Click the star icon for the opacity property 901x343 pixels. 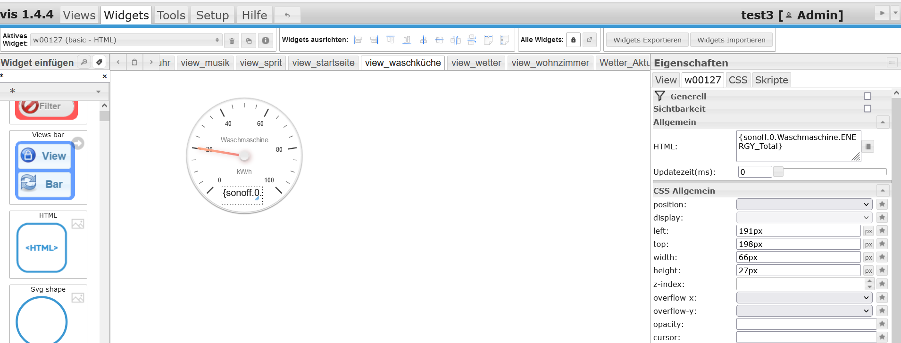coord(882,324)
